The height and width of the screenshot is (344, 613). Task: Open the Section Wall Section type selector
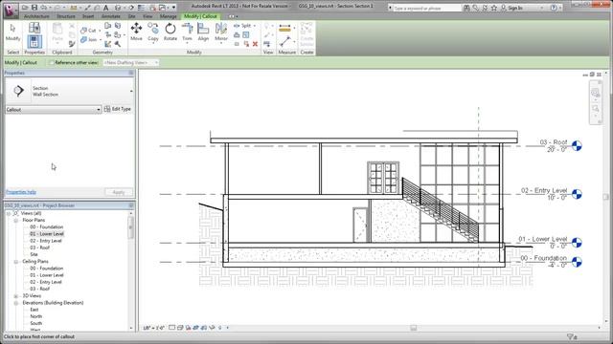coord(69,91)
